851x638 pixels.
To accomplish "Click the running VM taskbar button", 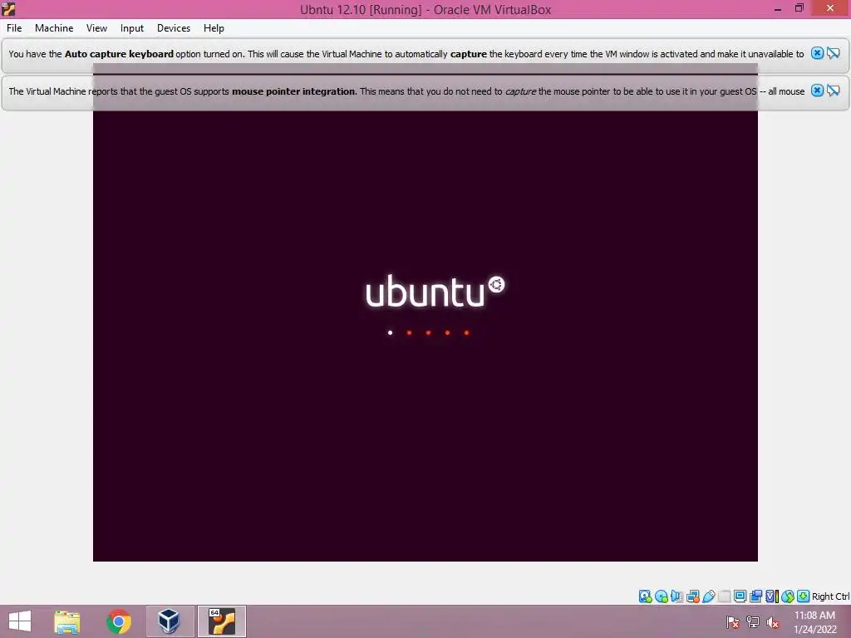I will (222, 621).
